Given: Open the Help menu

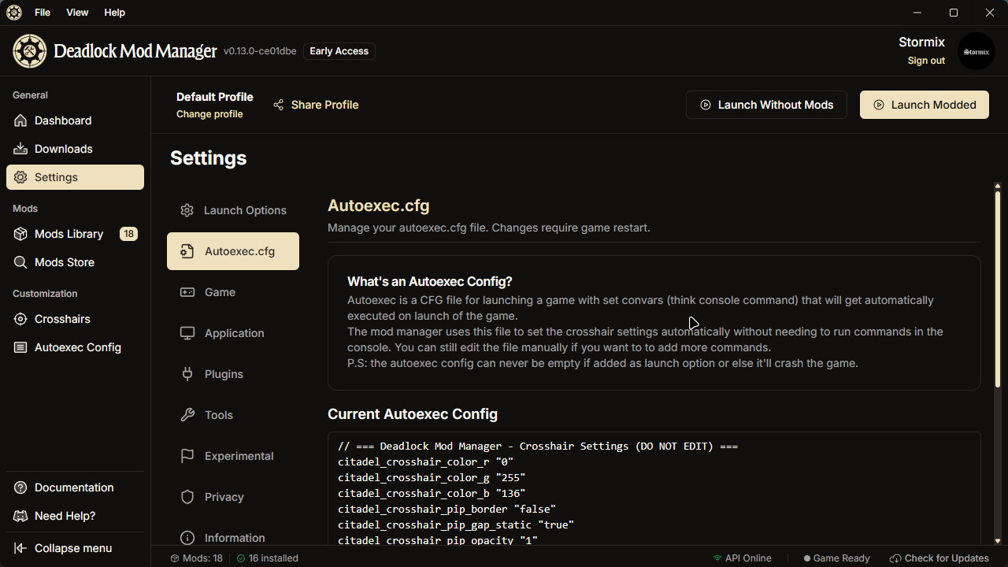Looking at the screenshot, I should point(114,13).
